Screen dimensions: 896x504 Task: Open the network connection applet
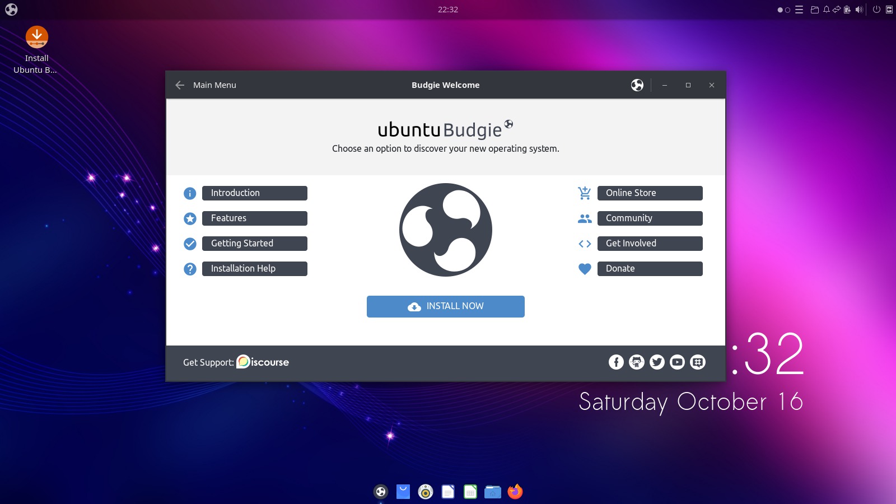click(837, 10)
